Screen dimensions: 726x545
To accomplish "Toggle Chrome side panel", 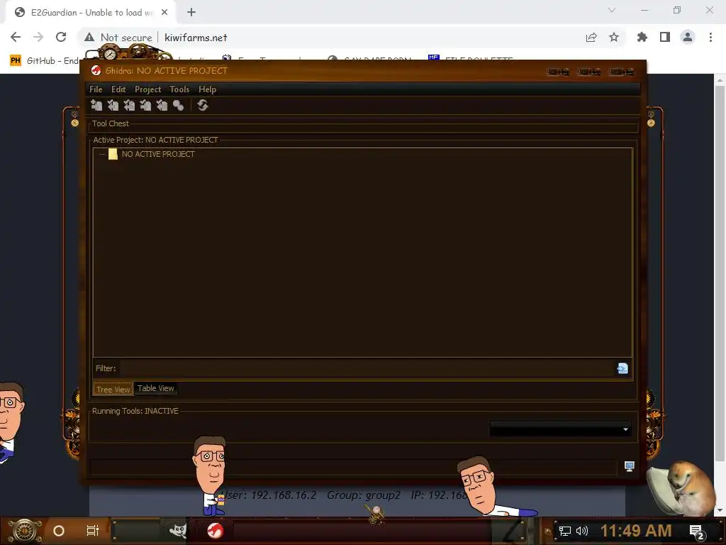I will point(665,38).
